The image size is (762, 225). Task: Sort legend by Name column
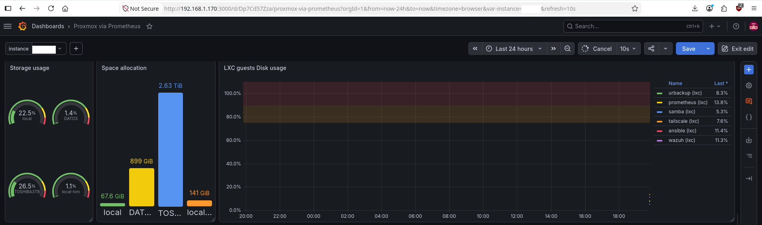pos(675,83)
